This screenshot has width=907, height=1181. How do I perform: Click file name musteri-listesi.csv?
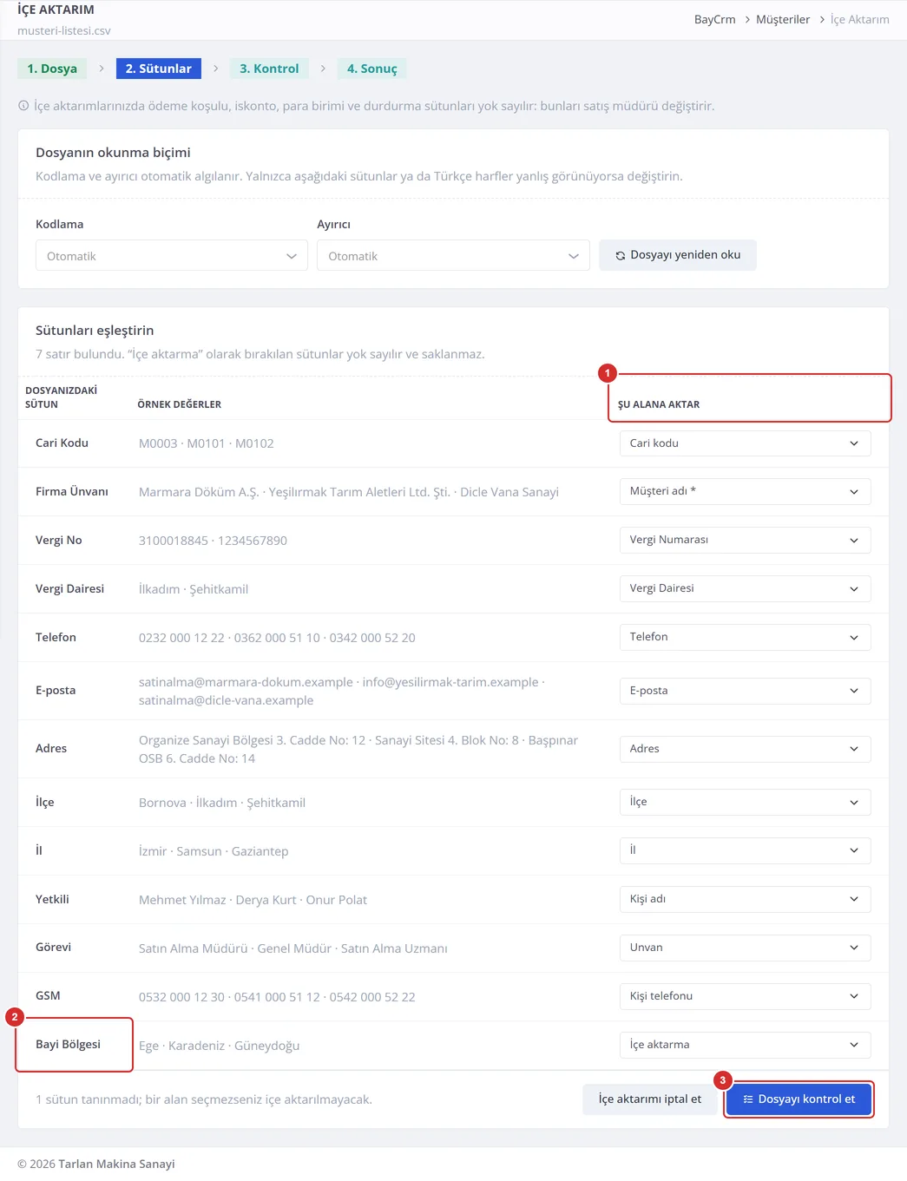(x=64, y=30)
